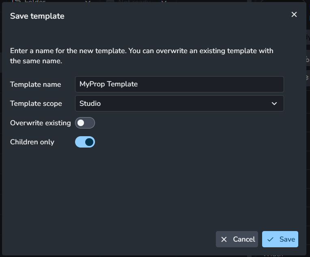The image size is (310, 257).
Task: Click the 'Save template' dialog title
Action: pos(37,16)
